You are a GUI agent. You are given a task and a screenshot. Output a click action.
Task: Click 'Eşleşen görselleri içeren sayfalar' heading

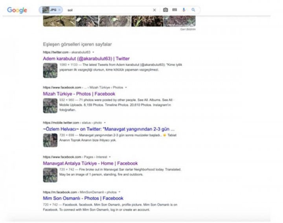tap(77, 44)
